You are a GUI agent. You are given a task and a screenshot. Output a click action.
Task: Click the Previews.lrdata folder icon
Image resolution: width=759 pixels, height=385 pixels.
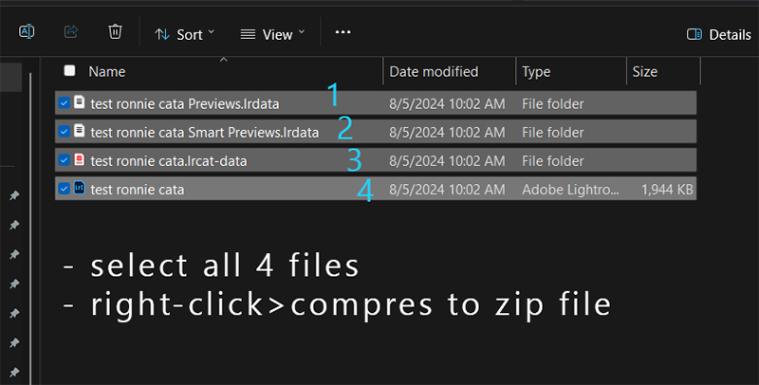pos(80,103)
